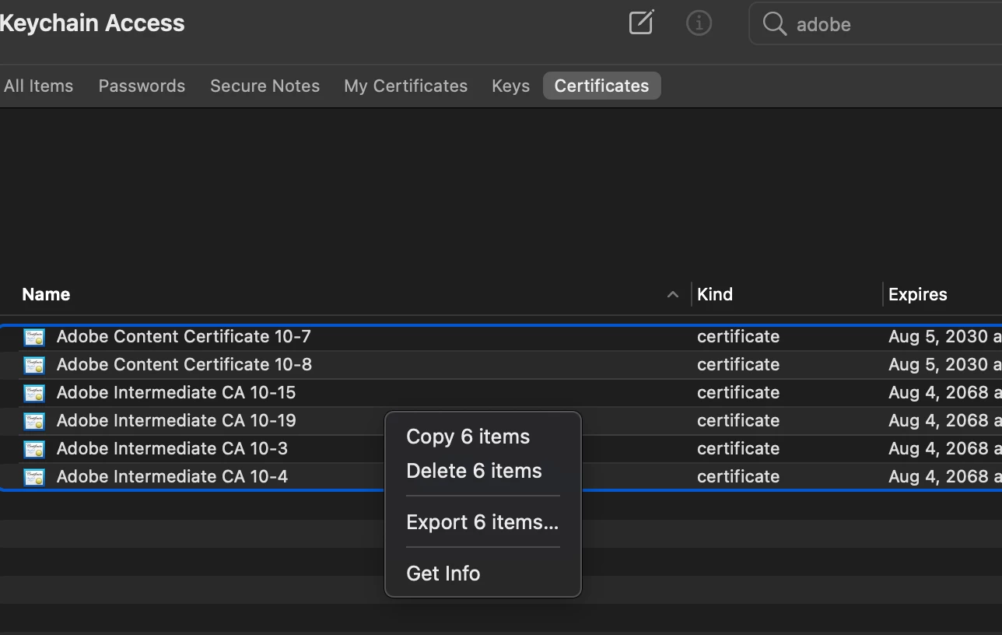Choose Delete 6 items from context menu
Screen dimensions: 1002x635
[474, 471]
